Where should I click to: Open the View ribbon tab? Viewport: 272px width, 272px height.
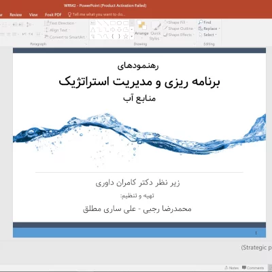(33, 15)
